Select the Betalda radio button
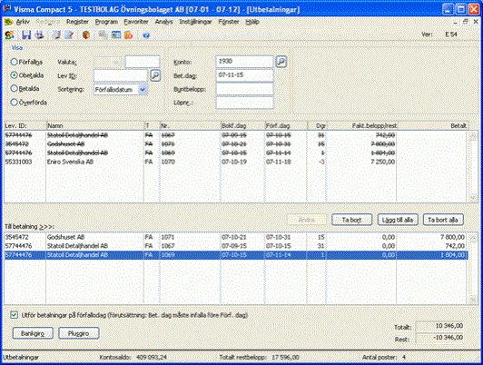483x365 pixels. coord(14,89)
